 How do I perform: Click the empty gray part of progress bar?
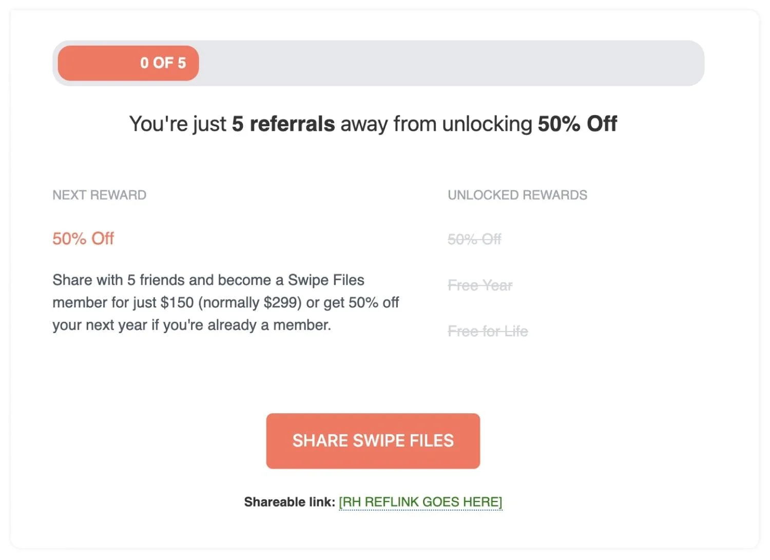tap(452, 63)
